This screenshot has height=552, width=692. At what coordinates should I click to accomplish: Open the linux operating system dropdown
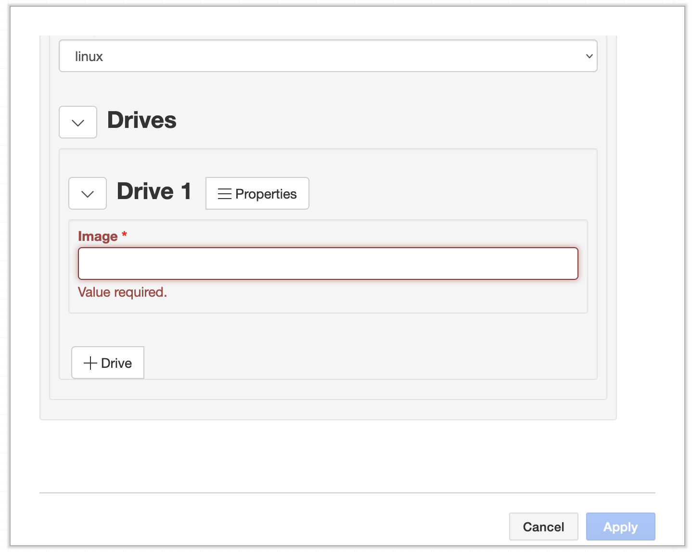pyautogui.click(x=328, y=56)
